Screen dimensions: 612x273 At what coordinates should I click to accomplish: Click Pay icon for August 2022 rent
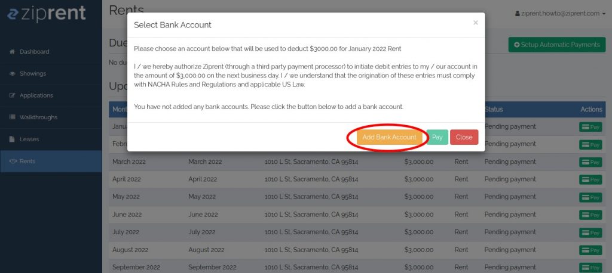coord(590,250)
